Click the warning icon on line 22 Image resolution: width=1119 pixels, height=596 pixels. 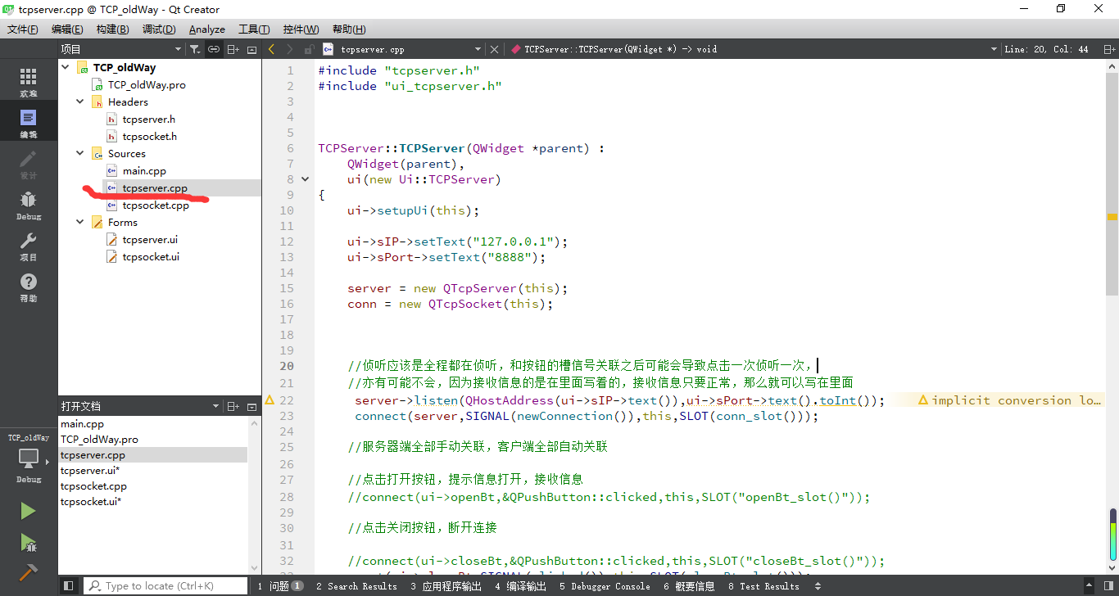270,400
